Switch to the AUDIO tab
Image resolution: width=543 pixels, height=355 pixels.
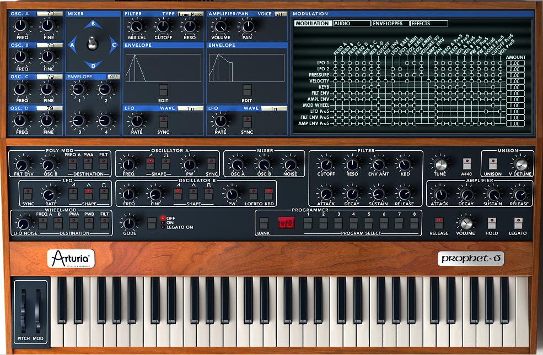(352, 24)
